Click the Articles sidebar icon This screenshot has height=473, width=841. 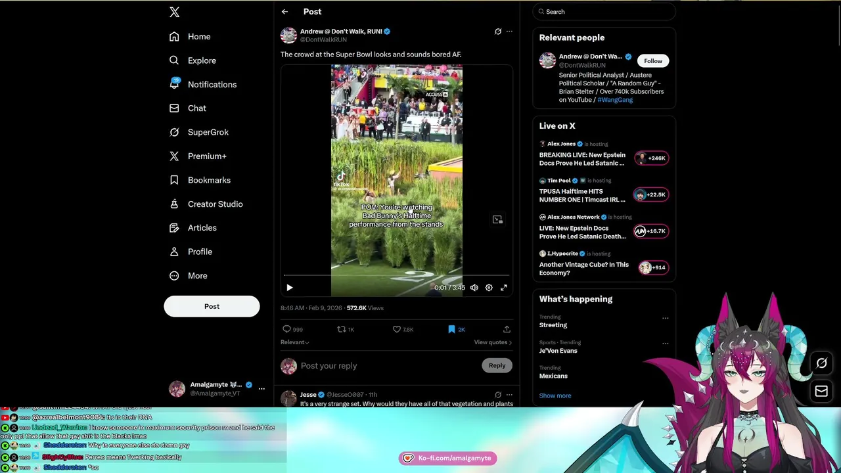[174, 228]
